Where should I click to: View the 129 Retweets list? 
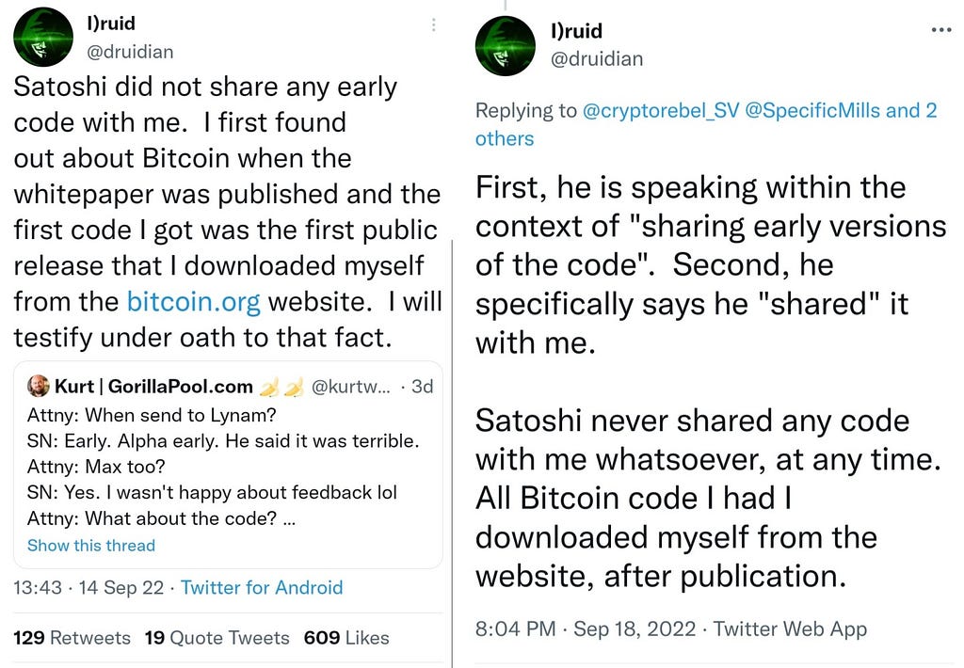pos(72,638)
